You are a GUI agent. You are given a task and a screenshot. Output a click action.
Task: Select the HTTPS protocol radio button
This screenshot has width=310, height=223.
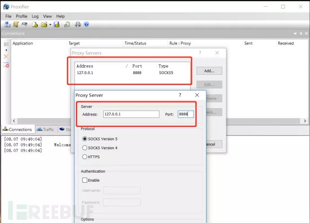[84, 157]
